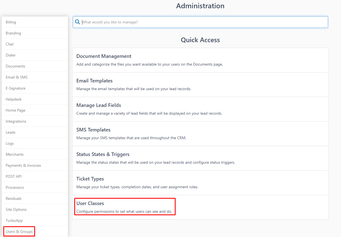This screenshot has width=341, height=237.
Task: Open Email Templates quick access card
Action: pyautogui.click(x=200, y=85)
